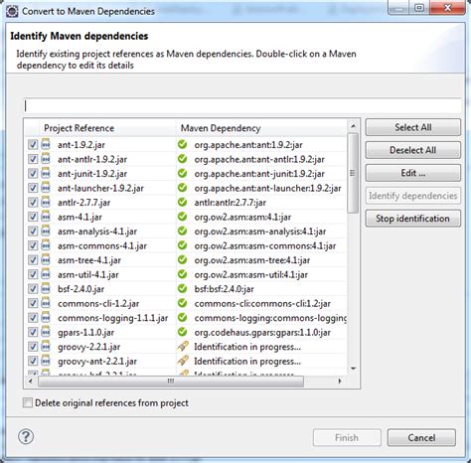The width and height of the screenshot is (471, 463).
Task: Toggle the asm-commons-4.1.jar checkbox
Action: pyautogui.click(x=33, y=245)
